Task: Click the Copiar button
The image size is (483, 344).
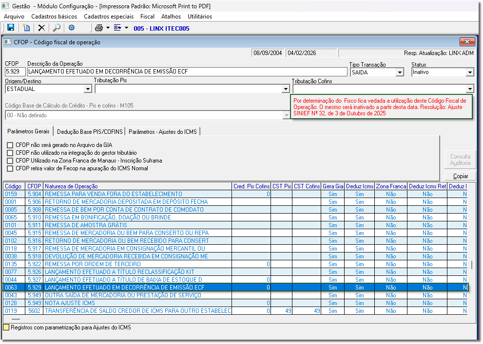Action: (x=460, y=176)
